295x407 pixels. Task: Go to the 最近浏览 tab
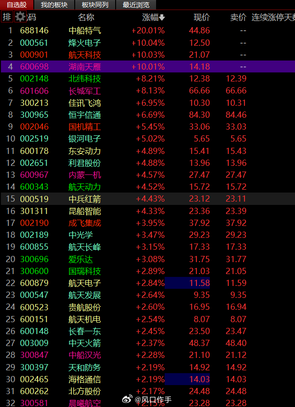pyautogui.click(x=136, y=5)
